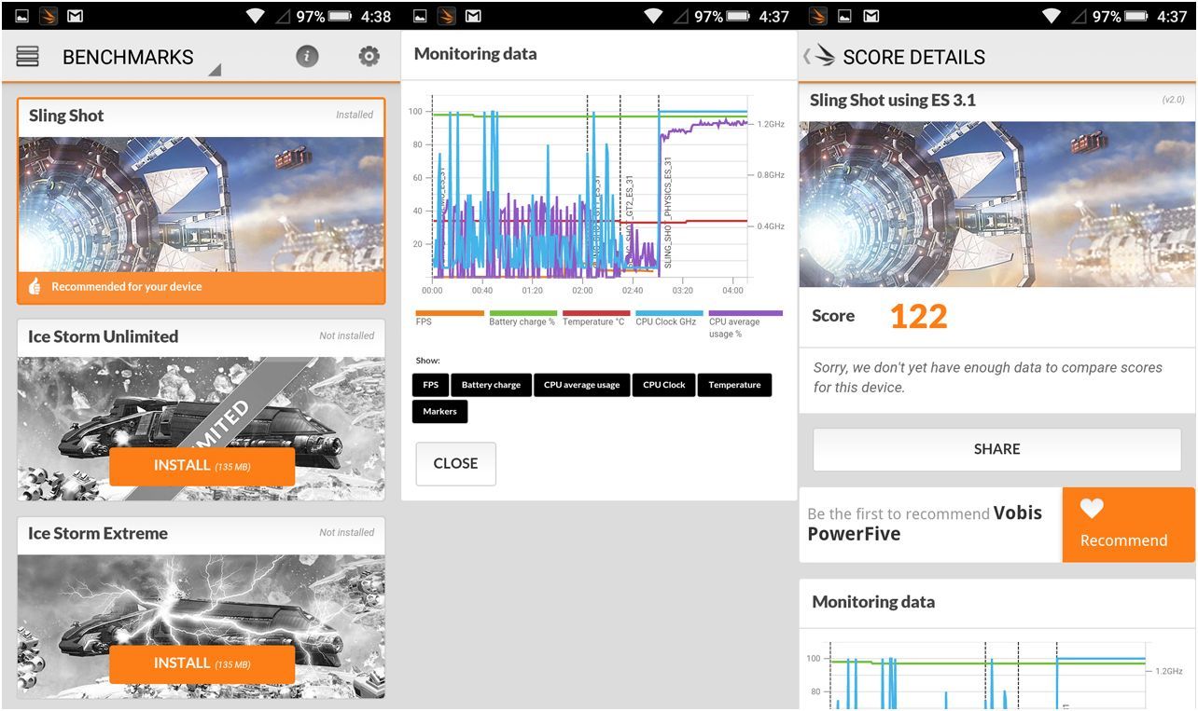This screenshot has width=1198, height=711.
Task: Close the Monitoring data panel
Action: tap(455, 463)
